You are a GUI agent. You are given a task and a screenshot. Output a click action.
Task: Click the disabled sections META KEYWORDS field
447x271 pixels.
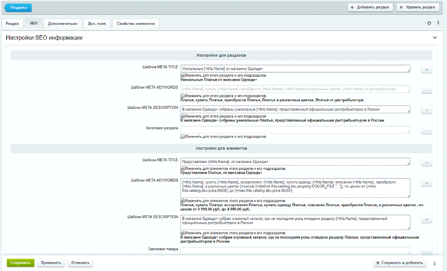[295, 89]
